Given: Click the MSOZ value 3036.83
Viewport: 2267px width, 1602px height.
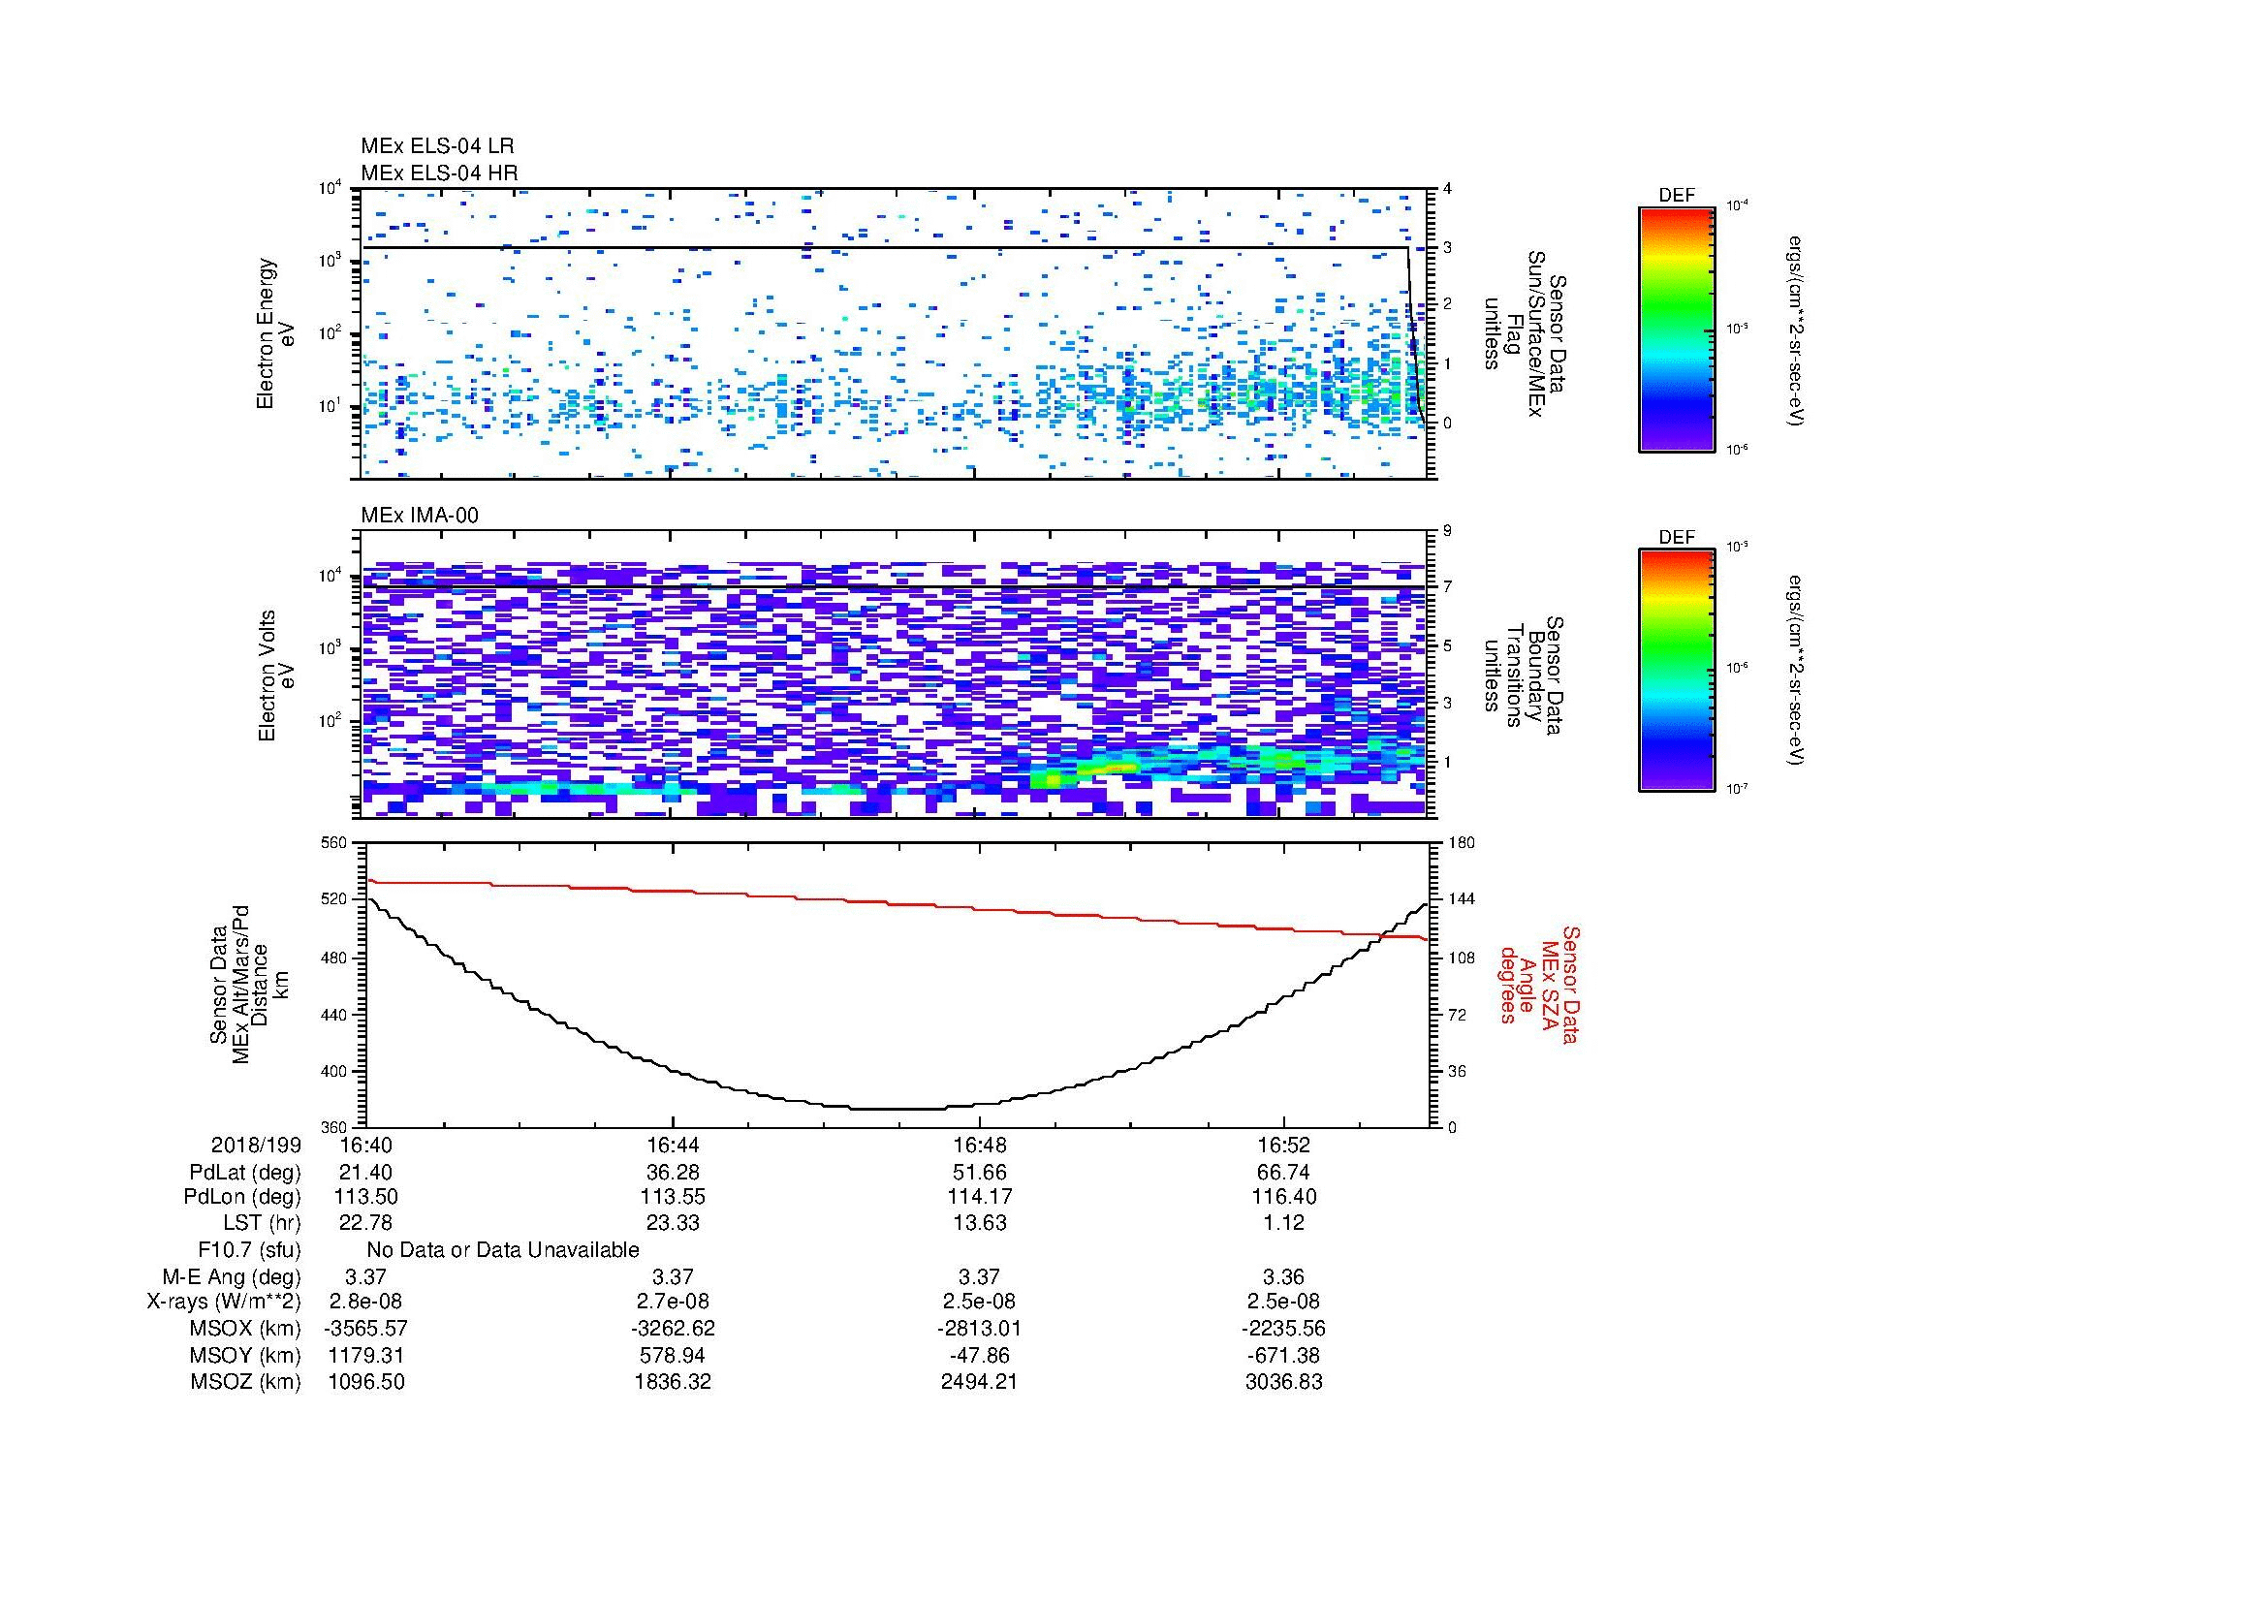Looking at the screenshot, I should [x=1283, y=1382].
